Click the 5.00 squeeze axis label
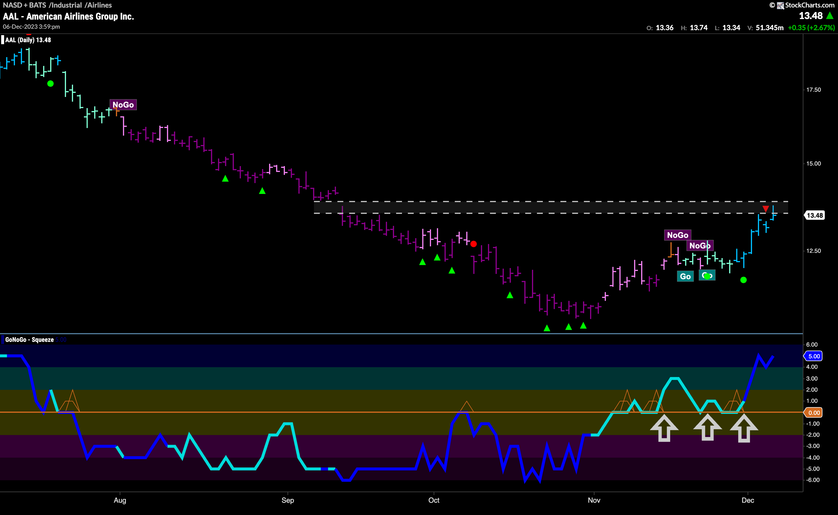 813,356
